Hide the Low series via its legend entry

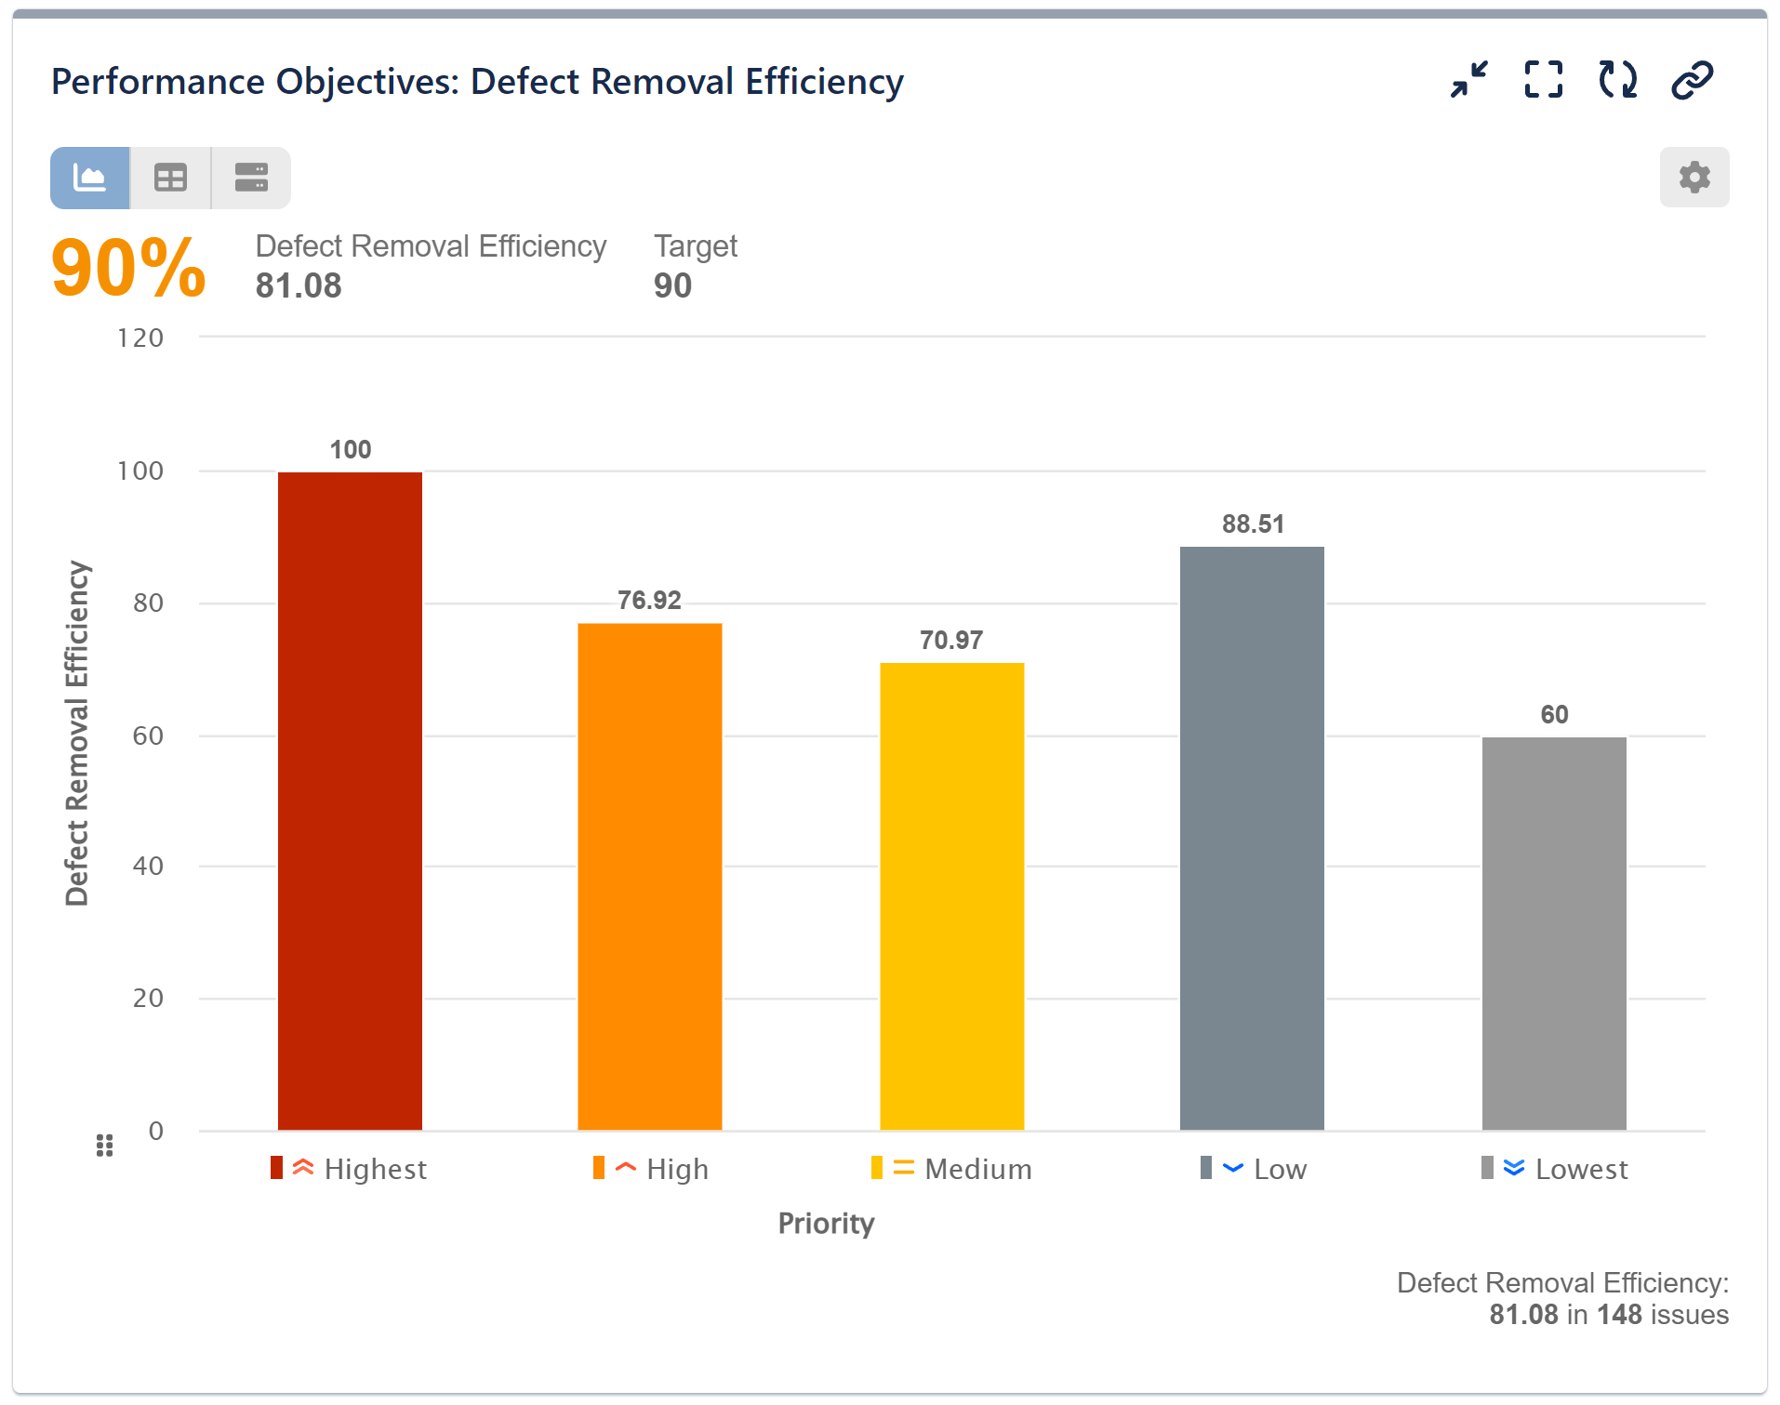point(1280,1169)
